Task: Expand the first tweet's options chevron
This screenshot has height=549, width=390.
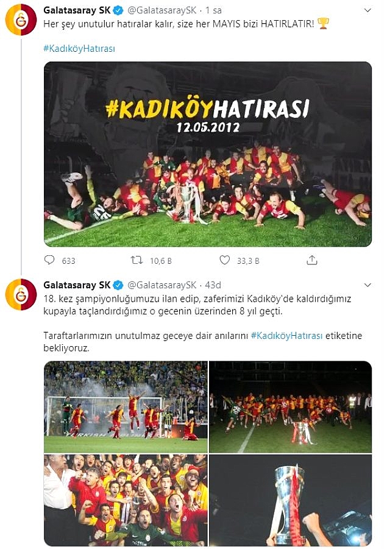Action: (x=367, y=10)
